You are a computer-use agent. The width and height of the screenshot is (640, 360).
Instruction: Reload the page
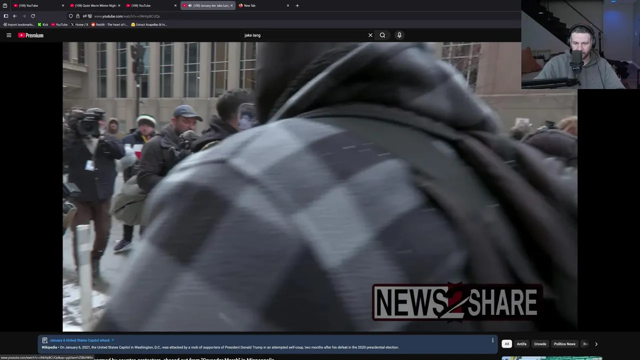pyautogui.click(x=33, y=16)
